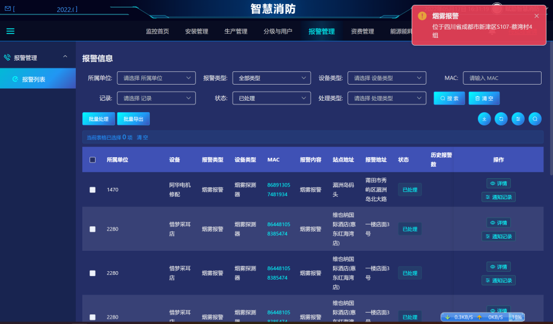Image resolution: width=553 pixels, height=324 pixels.
Task: Click the 搜索 button
Action: click(450, 98)
